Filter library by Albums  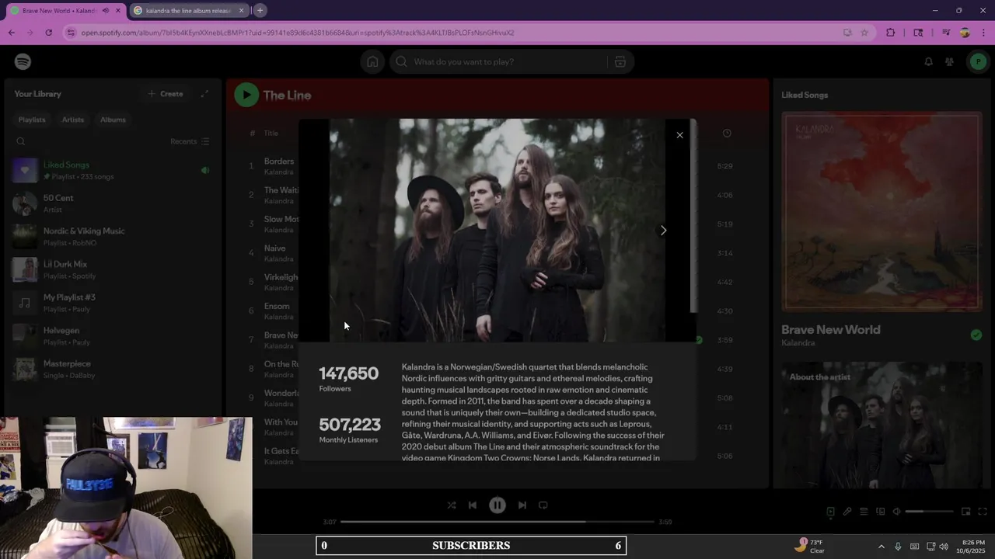pos(113,120)
